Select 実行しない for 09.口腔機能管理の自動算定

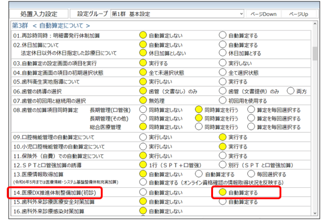(143, 137)
